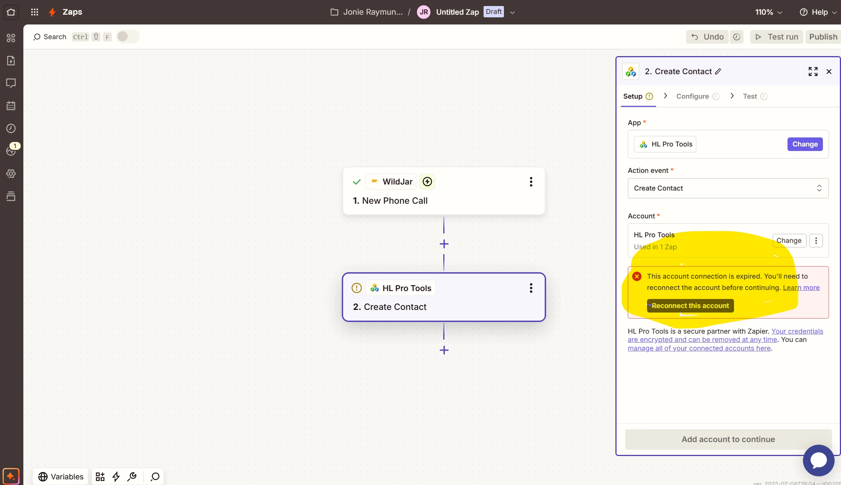The width and height of the screenshot is (841, 485).
Task: Rename step using the pencil edit icon
Action: [x=718, y=72]
